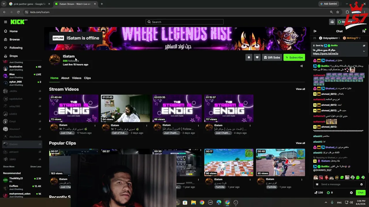The width and height of the screenshot is (369, 207).
Task: Focus the Kick search field
Action: 184,22
